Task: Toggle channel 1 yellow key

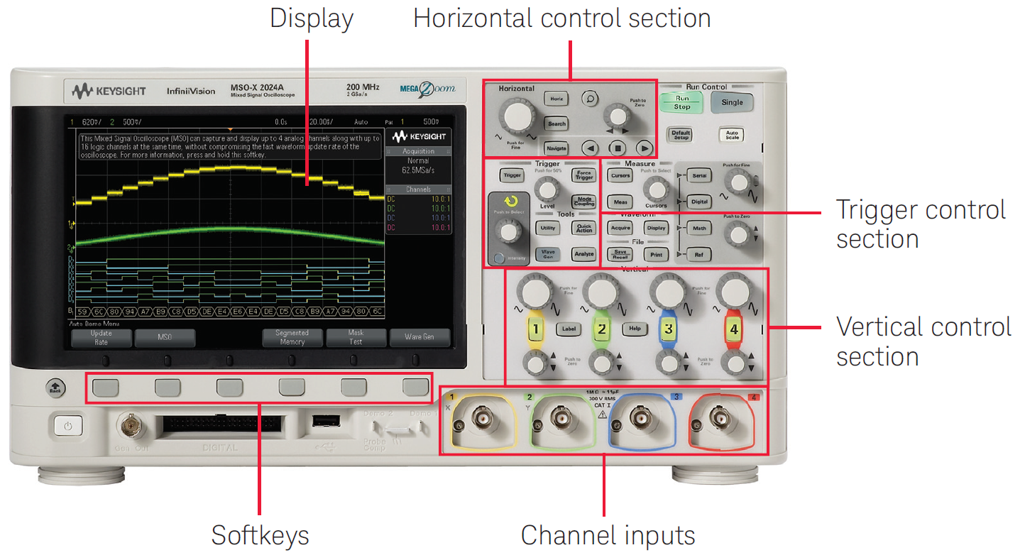Action: pyautogui.click(x=536, y=329)
